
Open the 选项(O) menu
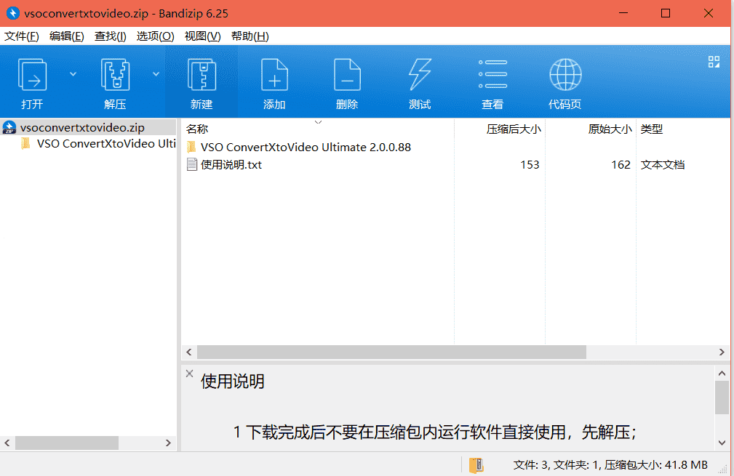pyautogui.click(x=156, y=36)
